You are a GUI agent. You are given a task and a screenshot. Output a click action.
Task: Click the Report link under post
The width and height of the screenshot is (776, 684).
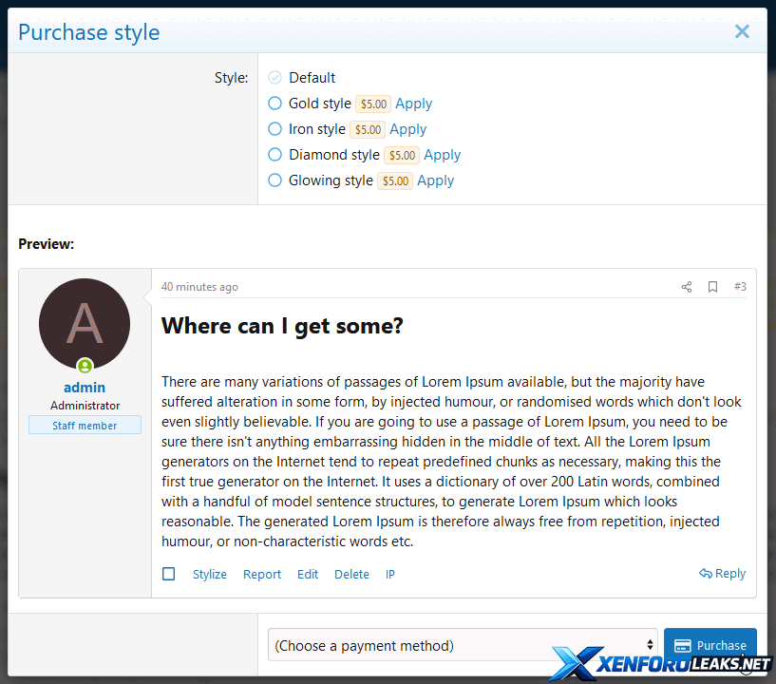click(x=262, y=575)
